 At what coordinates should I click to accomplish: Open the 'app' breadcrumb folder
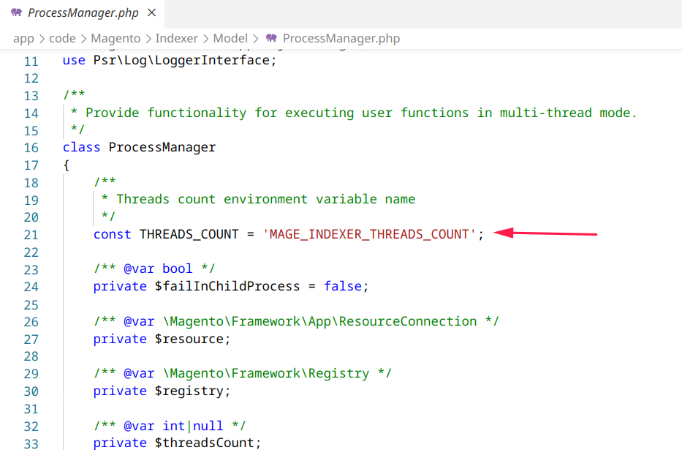(23, 39)
